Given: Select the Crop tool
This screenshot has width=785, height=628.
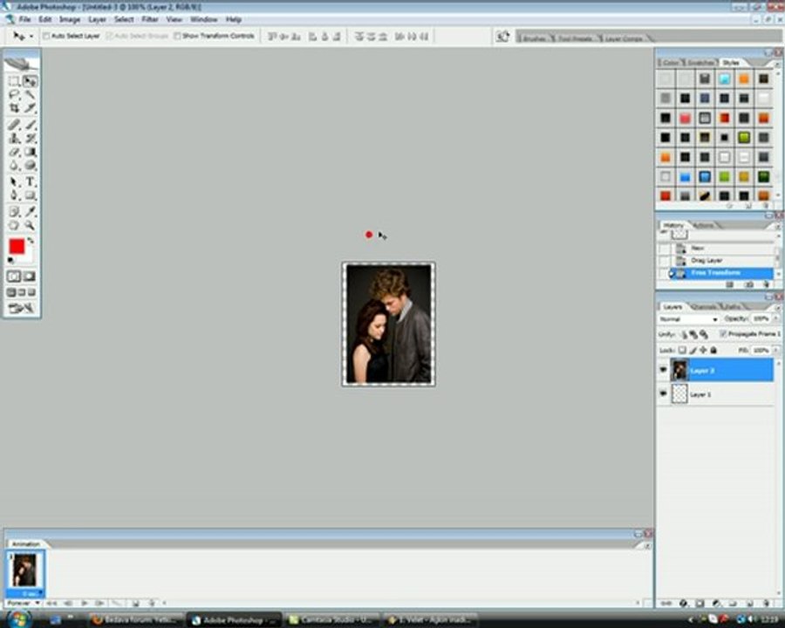Looking at the screenshot, I should [x=14, y=107].
